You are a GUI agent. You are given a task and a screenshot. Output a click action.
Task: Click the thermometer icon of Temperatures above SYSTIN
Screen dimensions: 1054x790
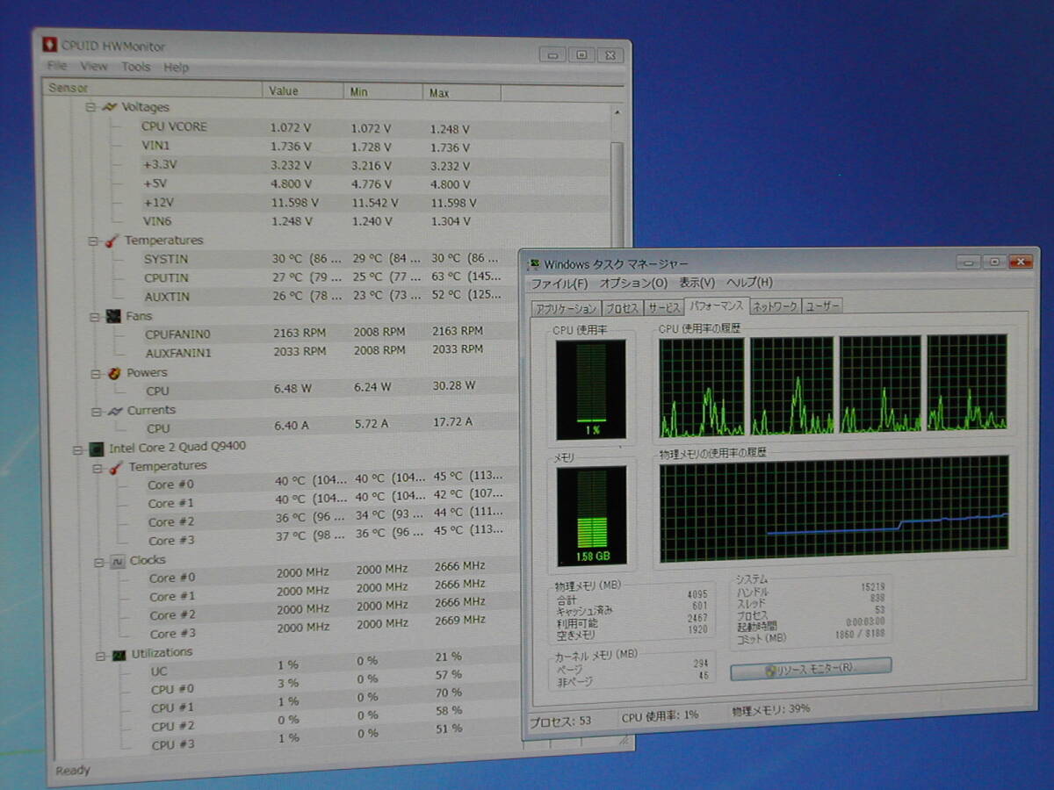(111, 241)
